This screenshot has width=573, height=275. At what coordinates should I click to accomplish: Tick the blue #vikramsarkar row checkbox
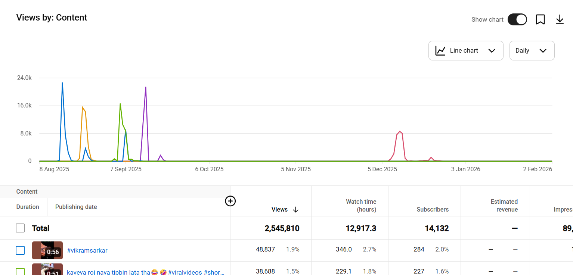(x=20, y=250)
